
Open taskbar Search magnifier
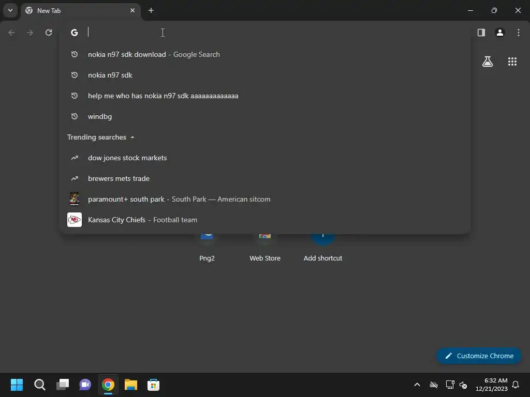[39, 385]
